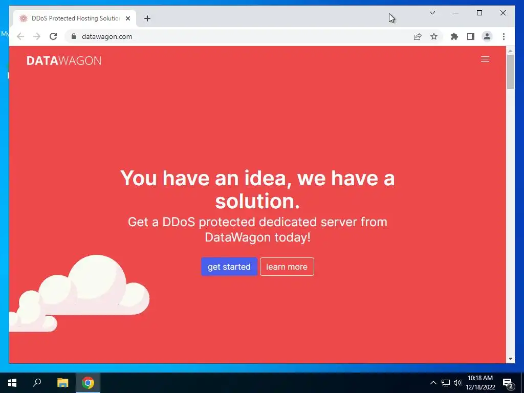524x393 pixels.
Task: Open the volume tray icon
Action: (x=457, y=383)
